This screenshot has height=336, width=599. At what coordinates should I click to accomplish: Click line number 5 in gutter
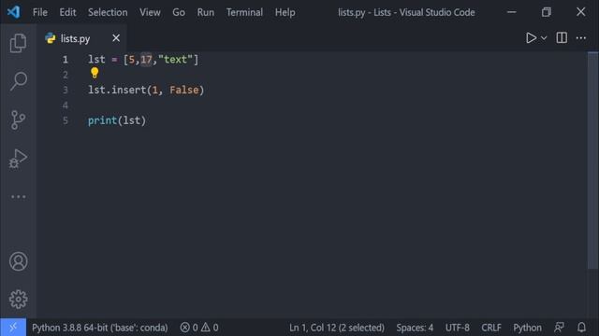pos(66,120)
